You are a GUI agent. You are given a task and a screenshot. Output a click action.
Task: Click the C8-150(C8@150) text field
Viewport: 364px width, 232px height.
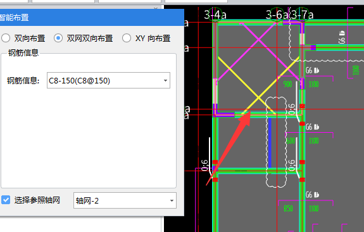pos(108,80)
